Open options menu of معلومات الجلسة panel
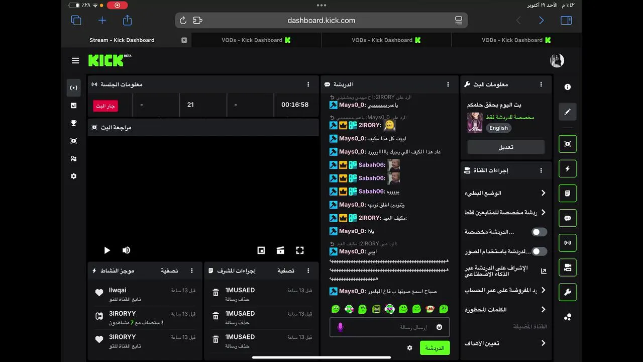This screenshot has width=643, height=362. pos(308,84)
